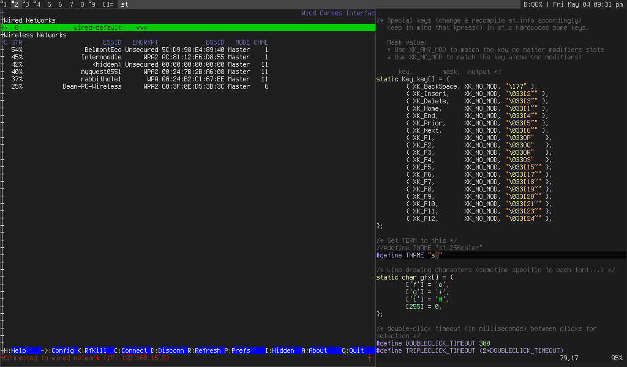Refresh the network list via footer
This screenshot has height=367, width=627.
204,350
